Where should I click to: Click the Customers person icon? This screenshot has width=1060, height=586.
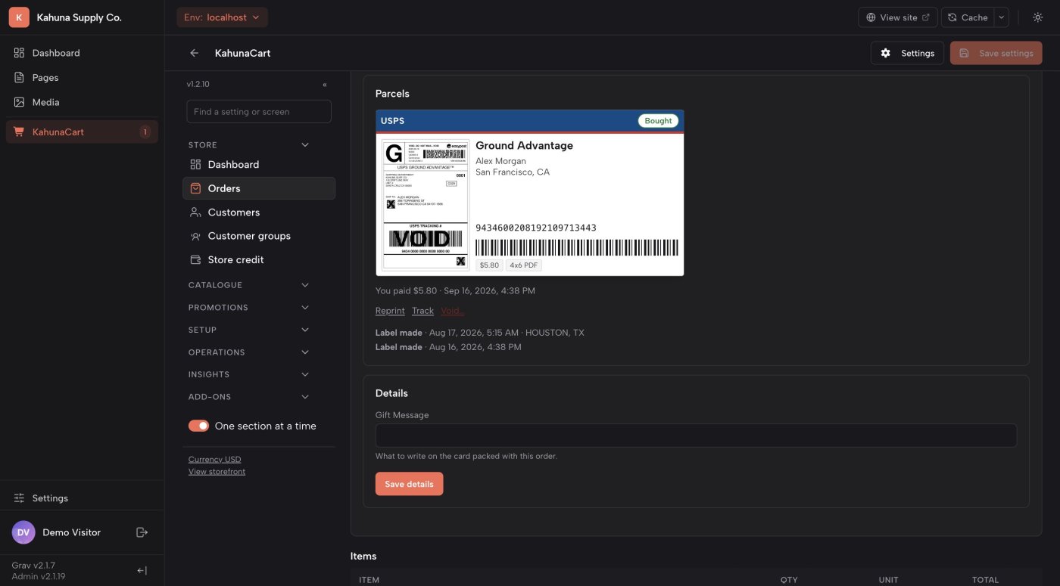195,212
